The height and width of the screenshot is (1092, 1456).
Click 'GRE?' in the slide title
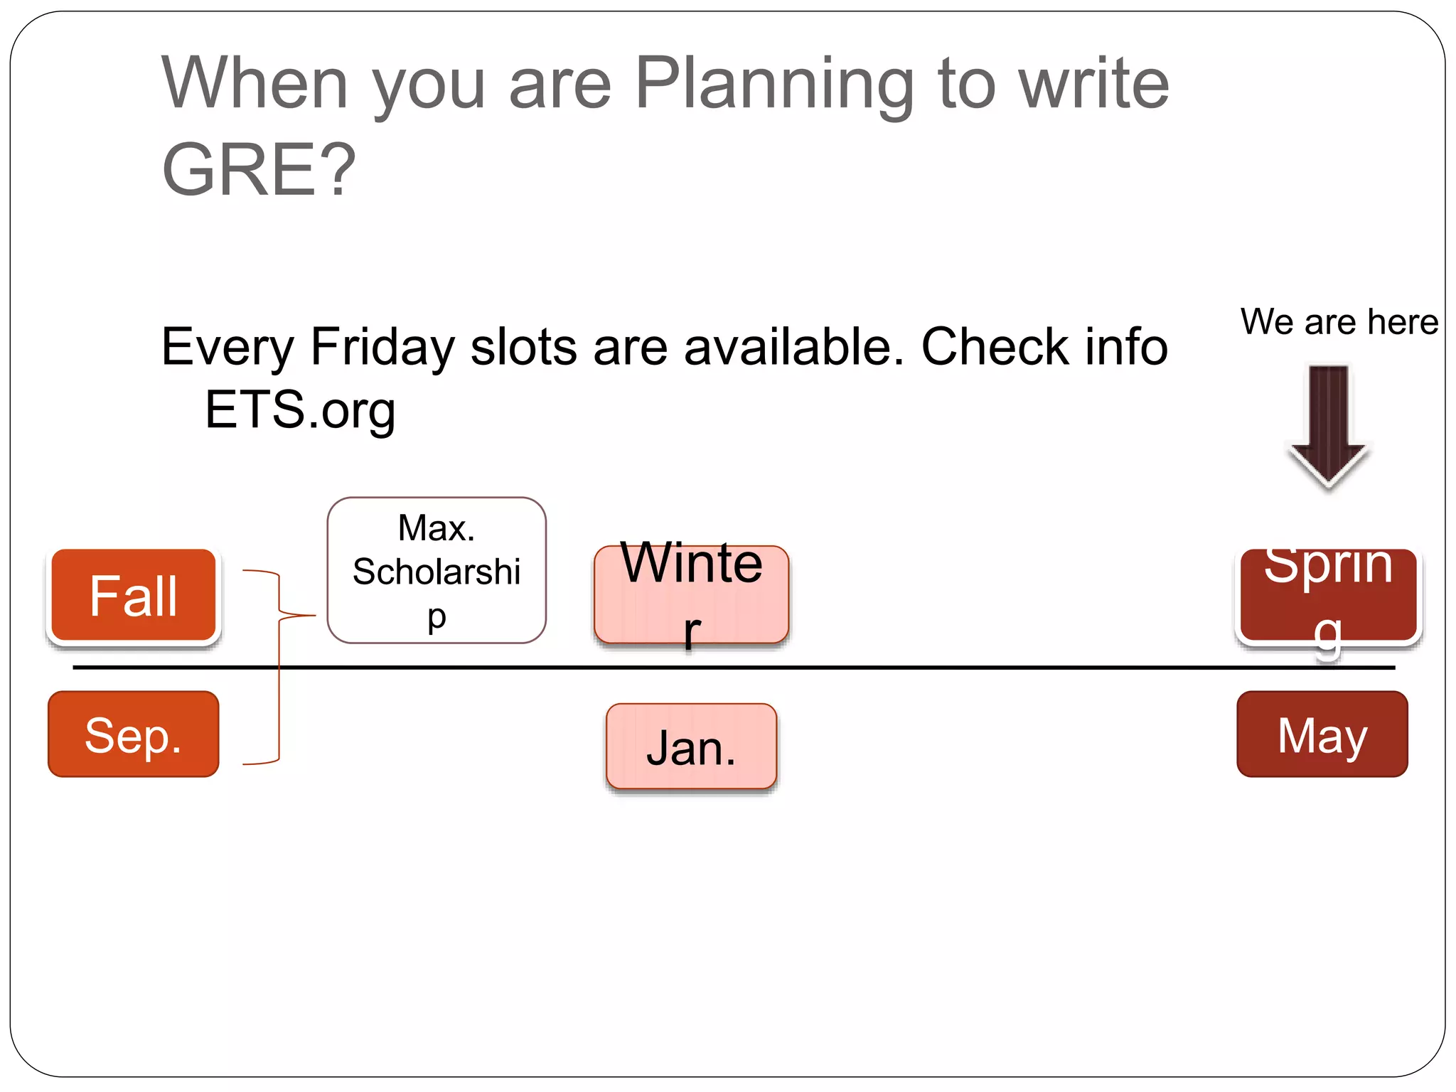tap(259, 170)
